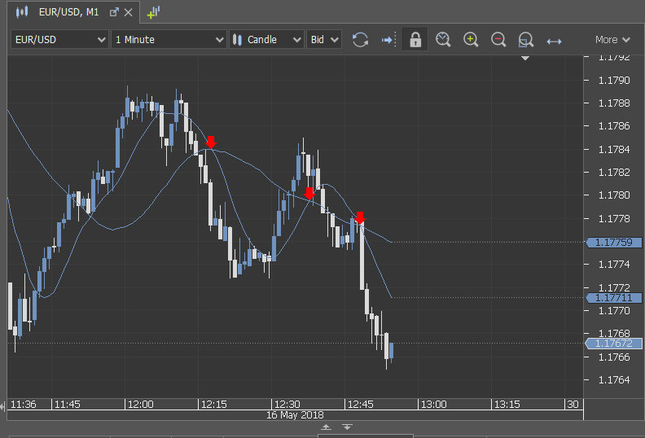Click the red arrow marker near 12:35
645x438 pixels.
pos(309,193)
